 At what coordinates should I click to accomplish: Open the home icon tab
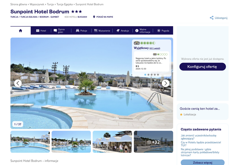point(21,31)
